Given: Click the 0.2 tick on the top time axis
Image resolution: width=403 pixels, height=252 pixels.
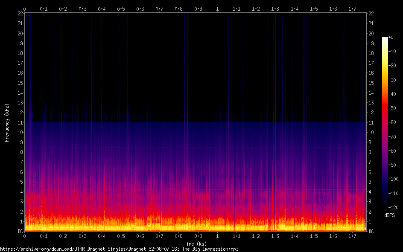Looking at the screenshot, I should pyautogui.click(x=63, y=9).
